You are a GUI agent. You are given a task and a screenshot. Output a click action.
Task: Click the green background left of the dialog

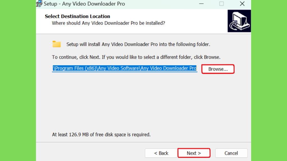pos(18,80)
